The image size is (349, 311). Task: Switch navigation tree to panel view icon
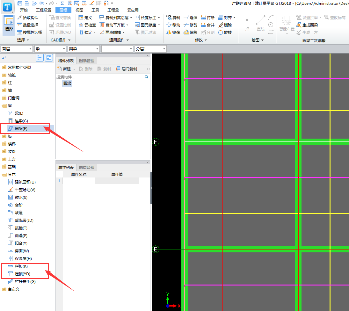tap(49, 58)
